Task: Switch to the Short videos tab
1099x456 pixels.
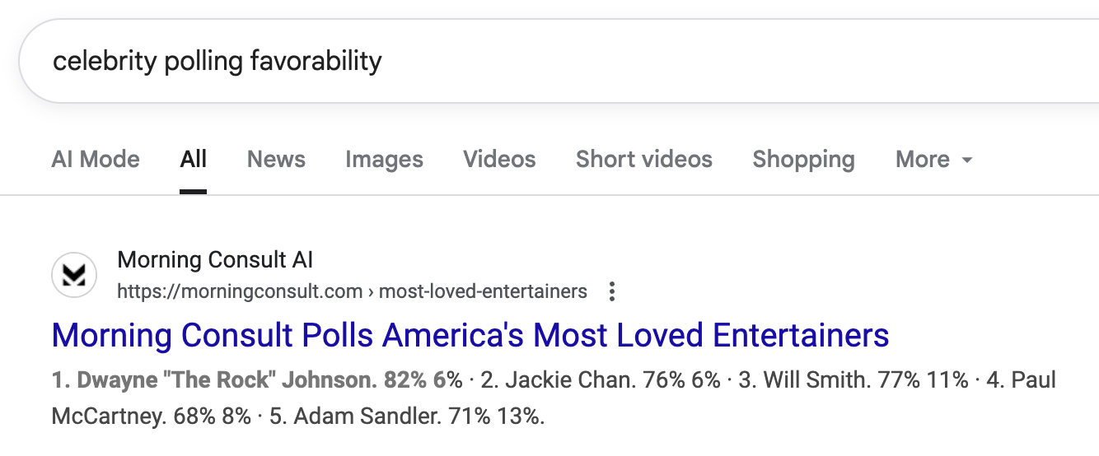Action: tap(644, 159)
